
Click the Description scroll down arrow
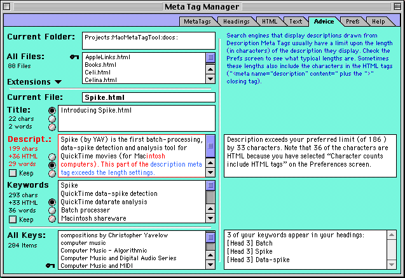[x=210, y=172]
